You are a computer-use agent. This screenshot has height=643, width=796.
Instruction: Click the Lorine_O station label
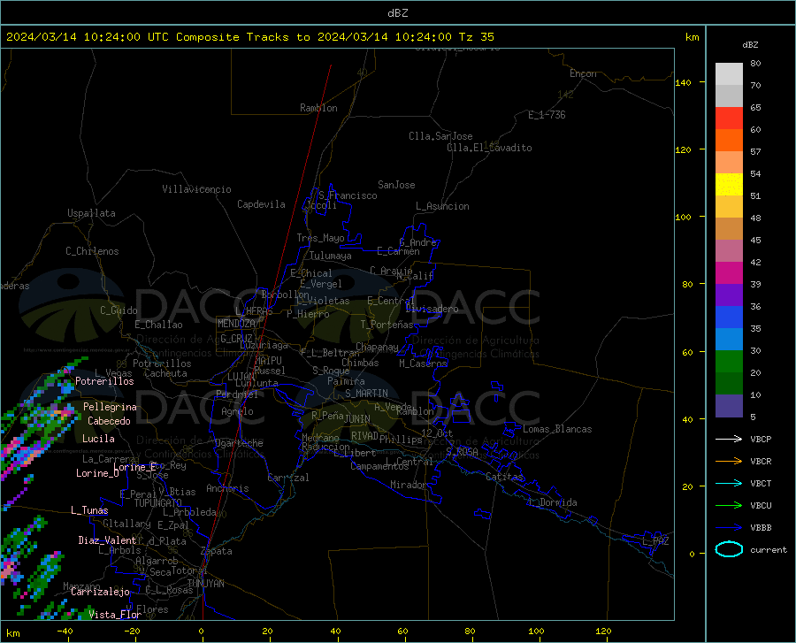[97, 473]
